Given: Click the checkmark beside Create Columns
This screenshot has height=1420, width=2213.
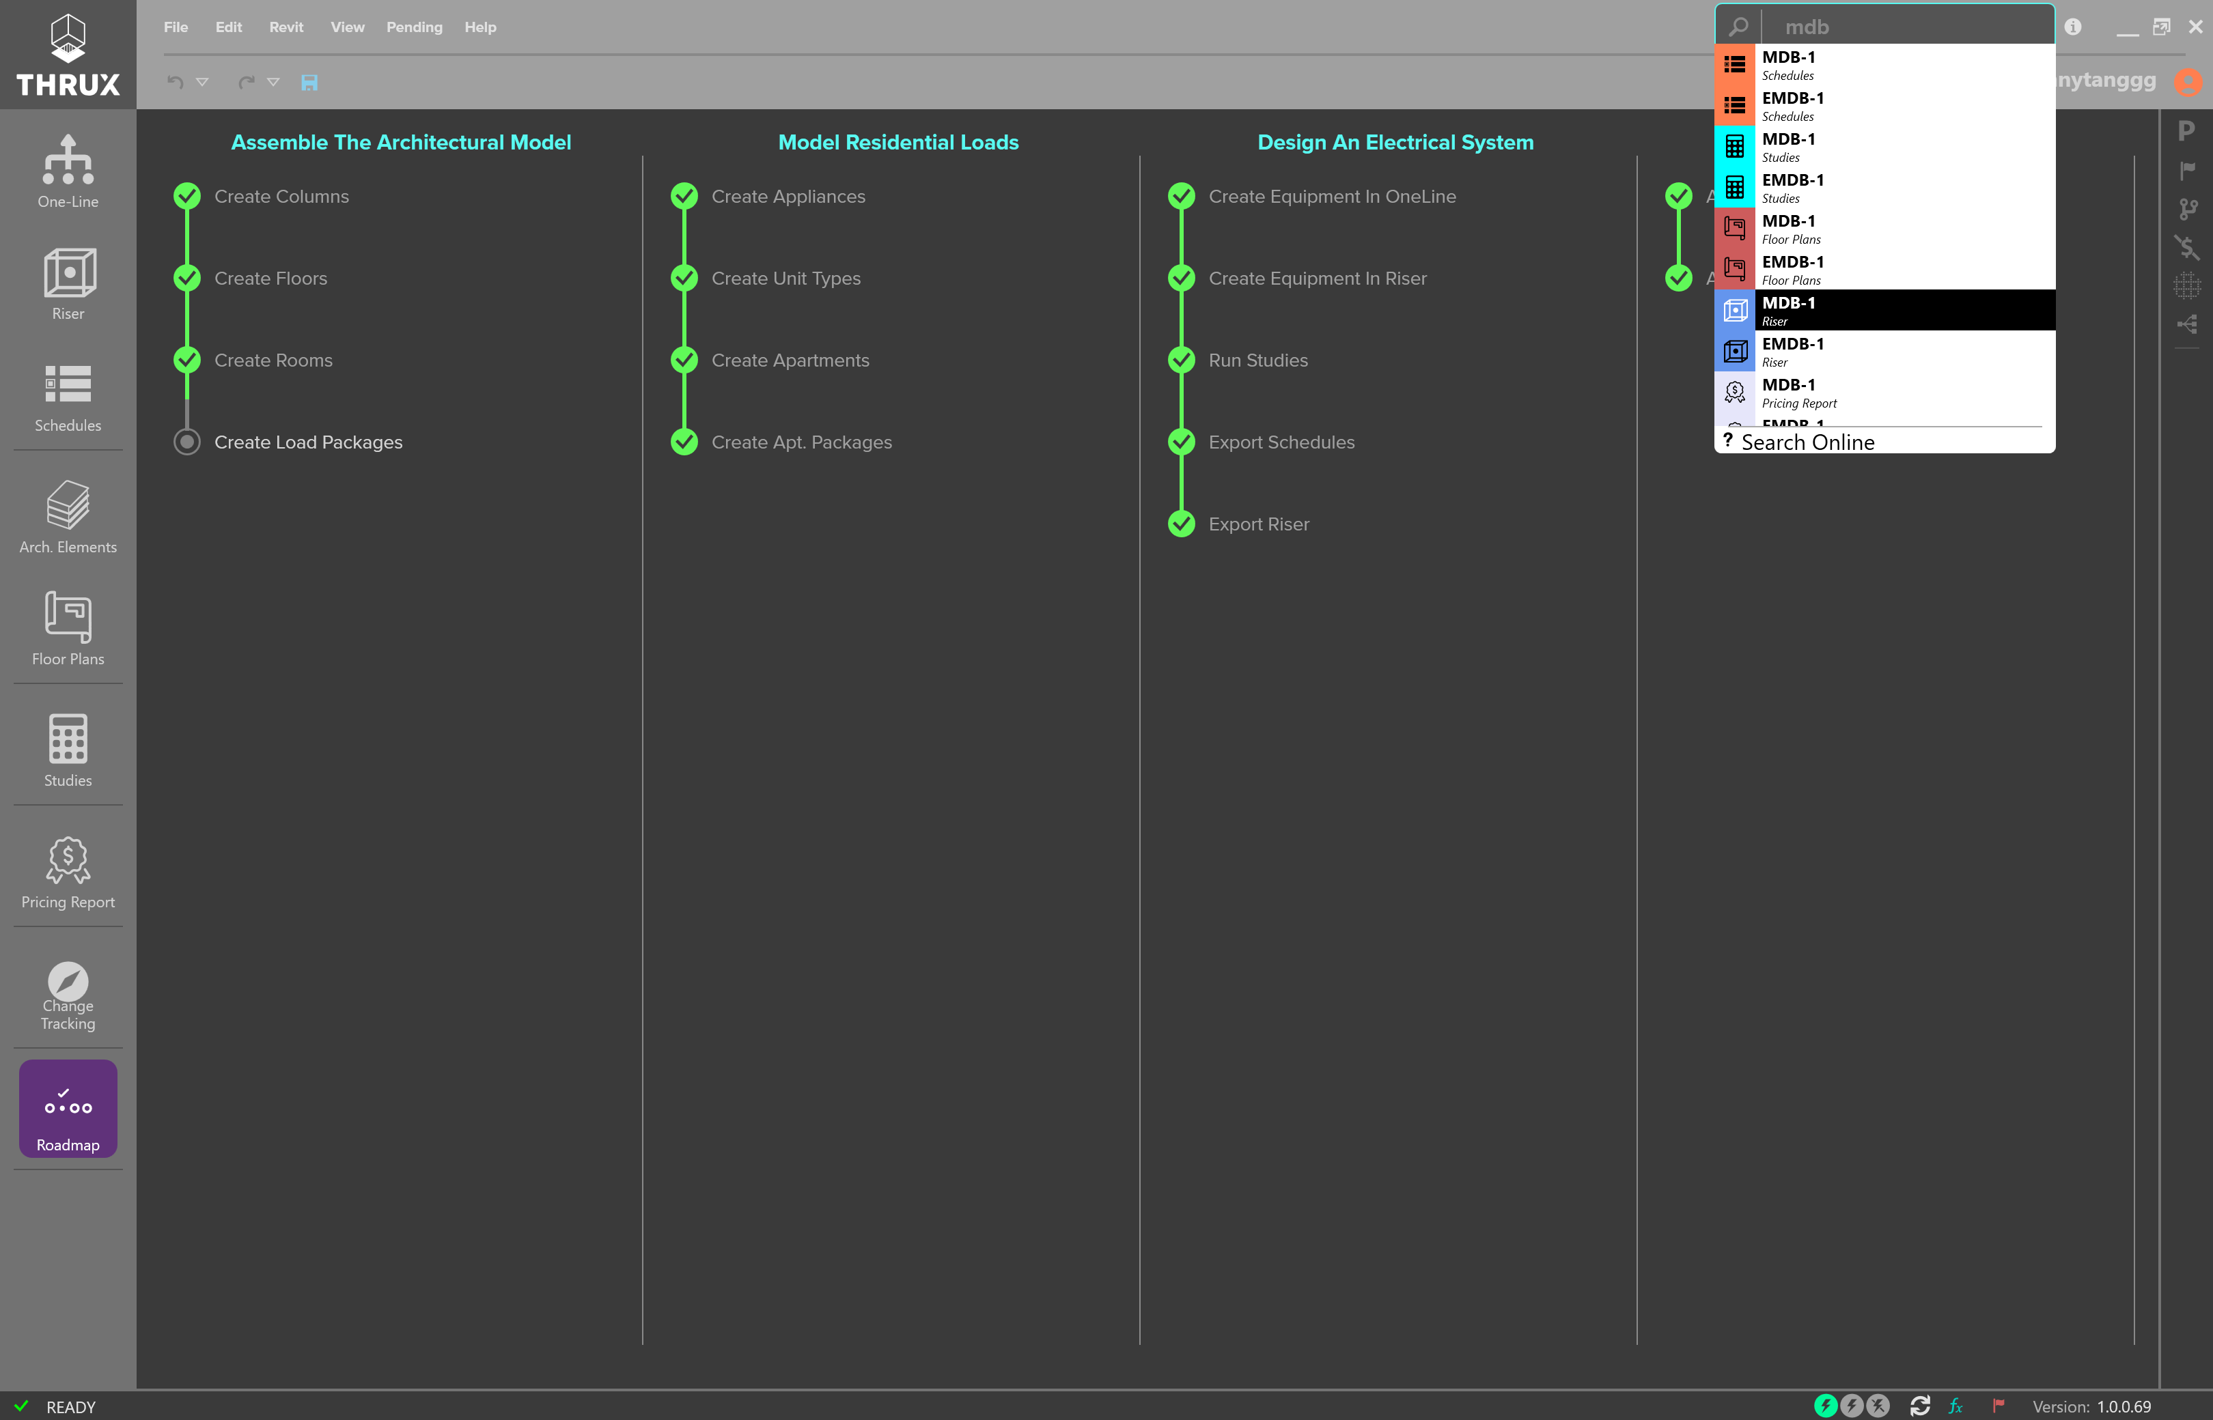Looking at the screenshot, I should pos(187,195).
